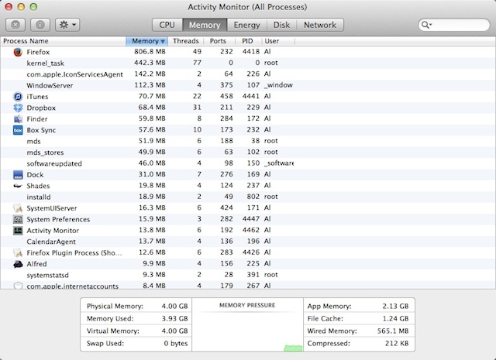Viewport: 496px width, 360px height.
Task: Select the kernel_task row
Action: click(x=248, y=63)
